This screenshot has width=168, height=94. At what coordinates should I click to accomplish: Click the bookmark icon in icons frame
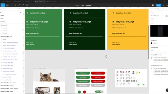(x=117, y=78)
